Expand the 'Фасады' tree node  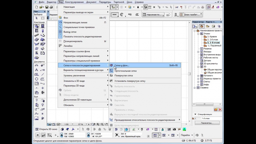coord(198,51)
